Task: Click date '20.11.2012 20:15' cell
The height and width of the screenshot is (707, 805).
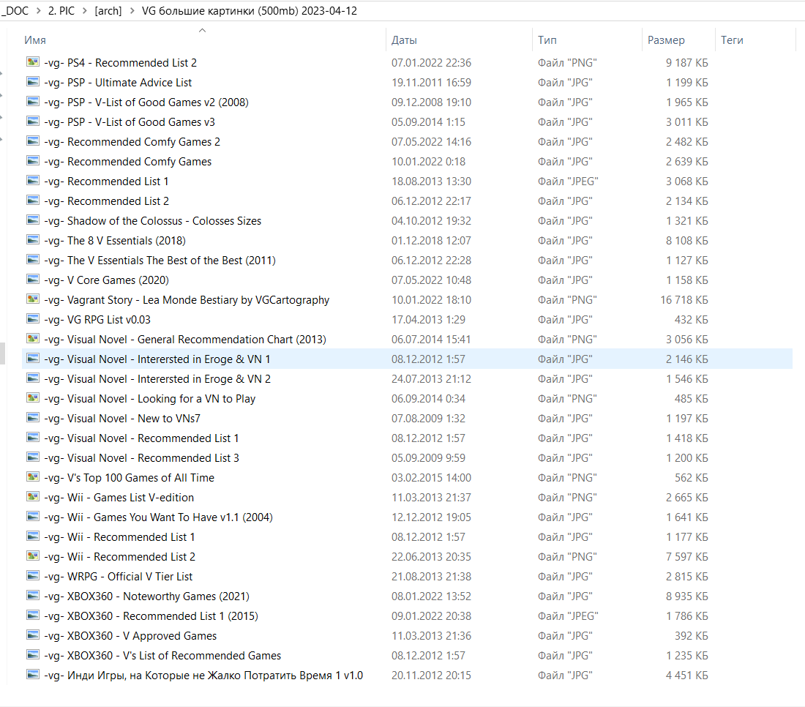Action: (x=431, y=676)
